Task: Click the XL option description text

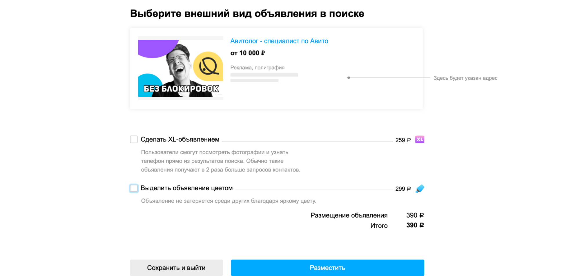Action: point(221,161)
